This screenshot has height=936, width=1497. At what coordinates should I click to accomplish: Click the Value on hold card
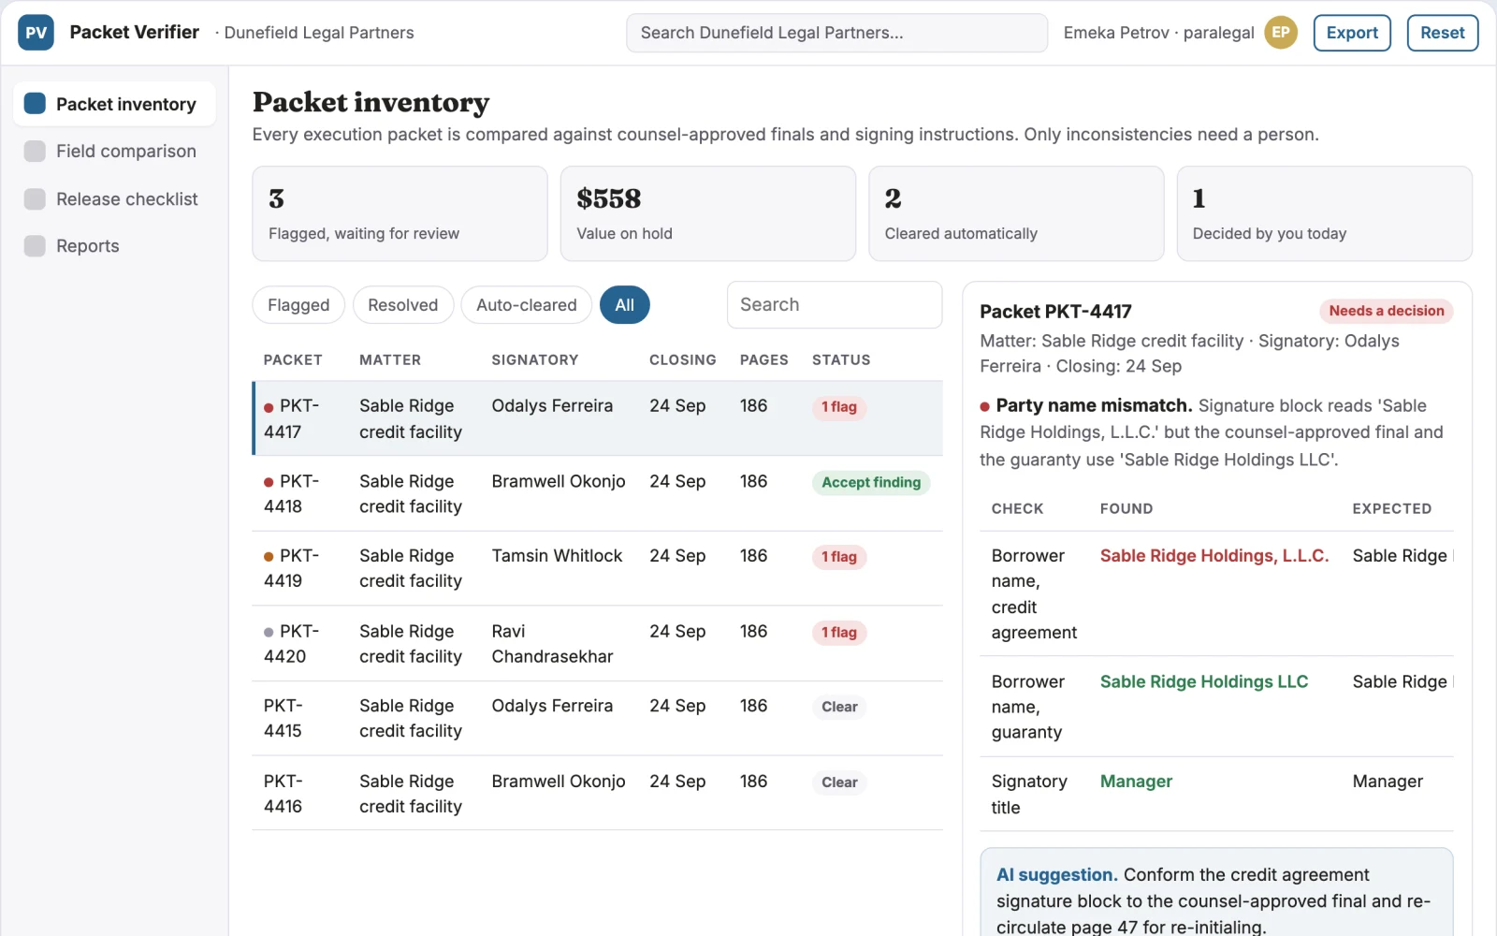point(708,213)
